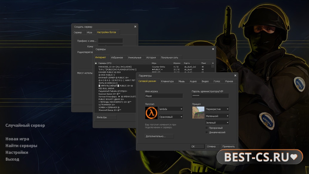Click the Случайный сервер menu item

pos(25,125)
